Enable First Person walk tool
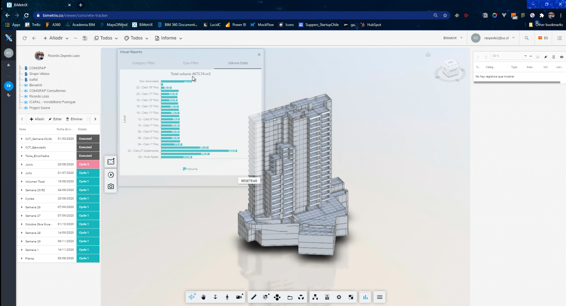Viewport: 566px width, 306px height. pos(227,297)
